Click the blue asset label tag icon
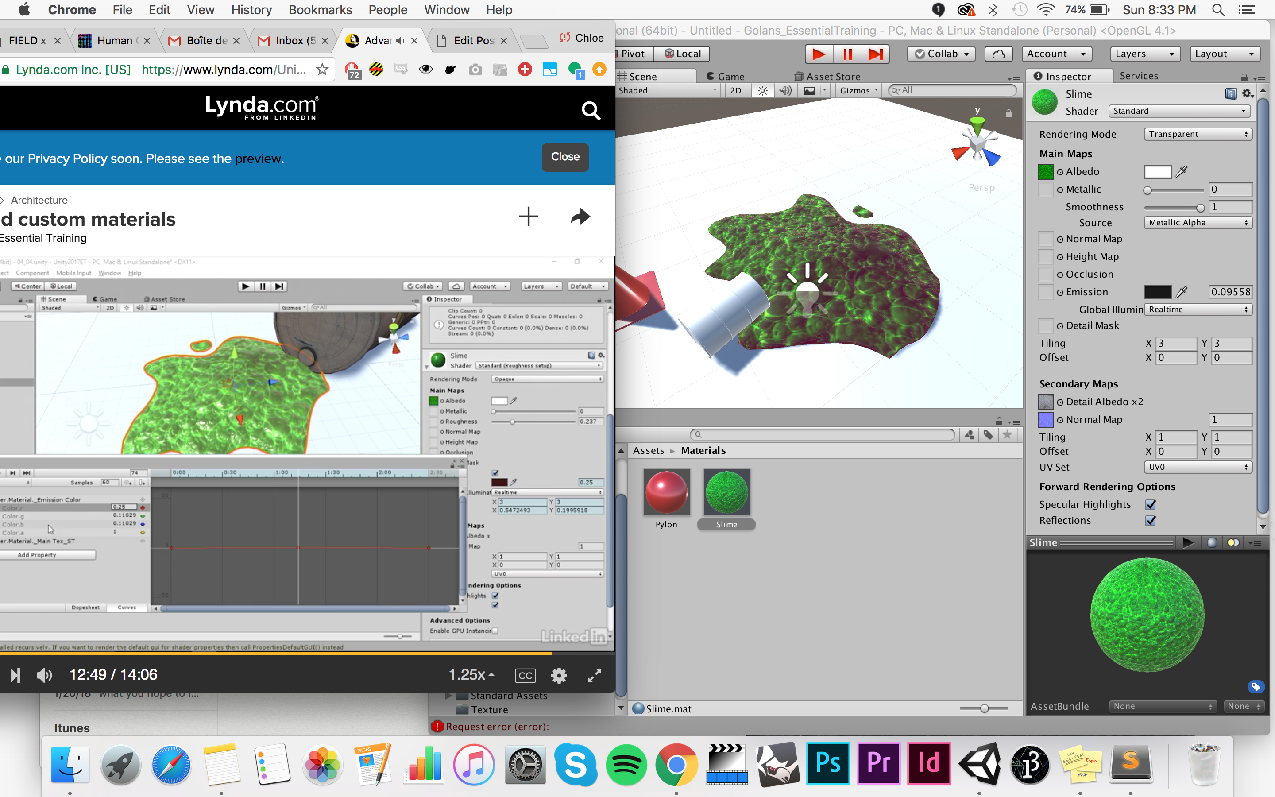The height and width of the screenshot is (797, 1275). point(1256,686)
